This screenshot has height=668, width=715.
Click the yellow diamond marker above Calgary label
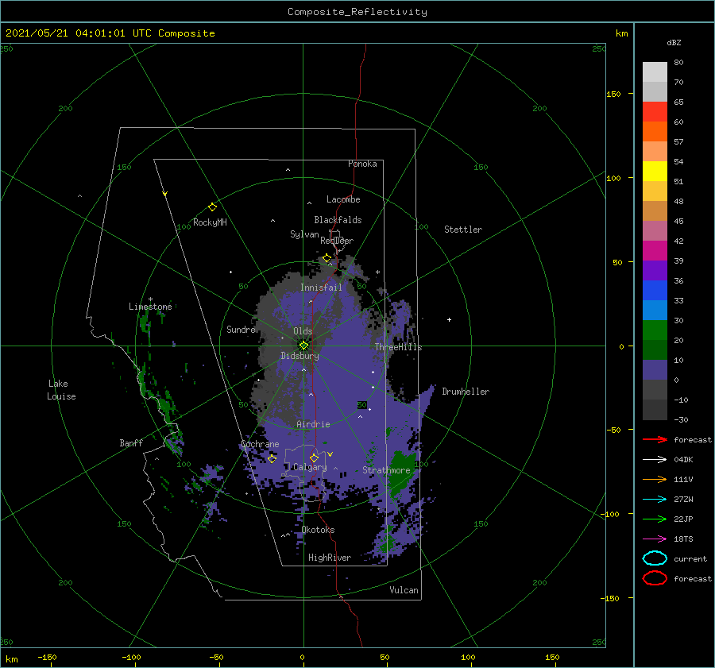pyautogui.click(x=314, y=458)
